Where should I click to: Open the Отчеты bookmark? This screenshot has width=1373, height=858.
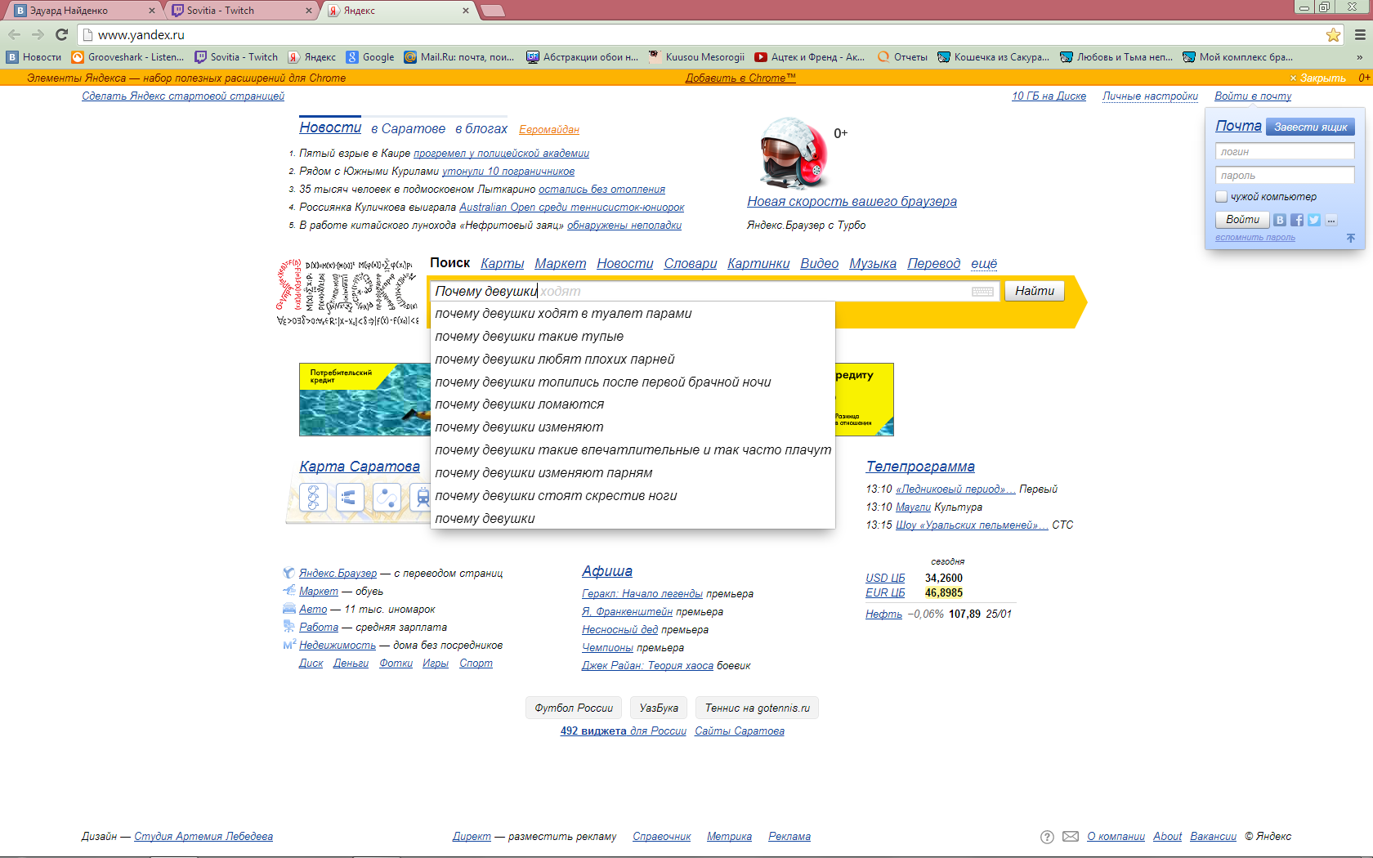coord(903,57)
